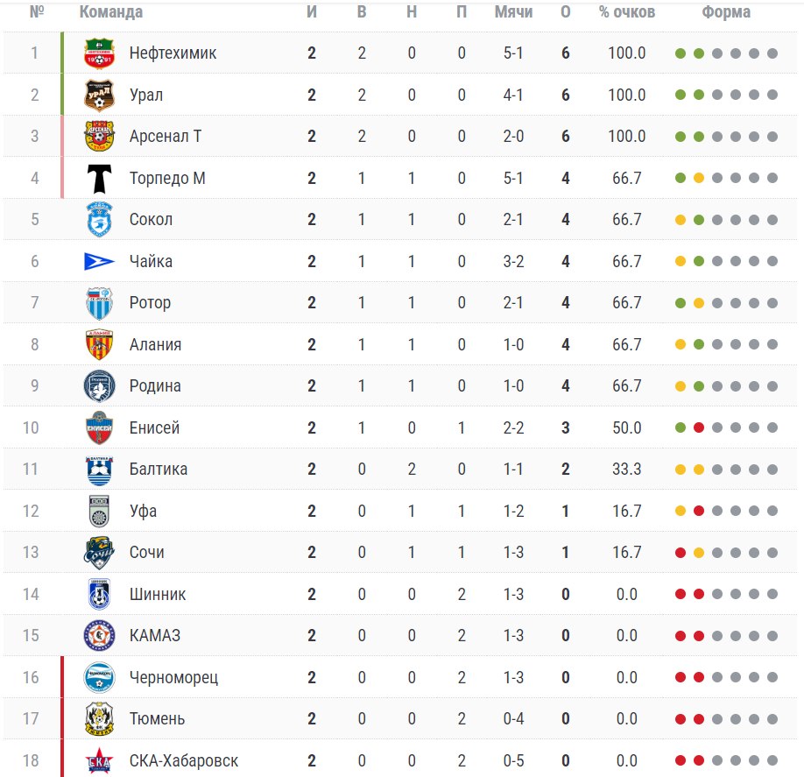Click the Урал club crest

click(99, 95)
